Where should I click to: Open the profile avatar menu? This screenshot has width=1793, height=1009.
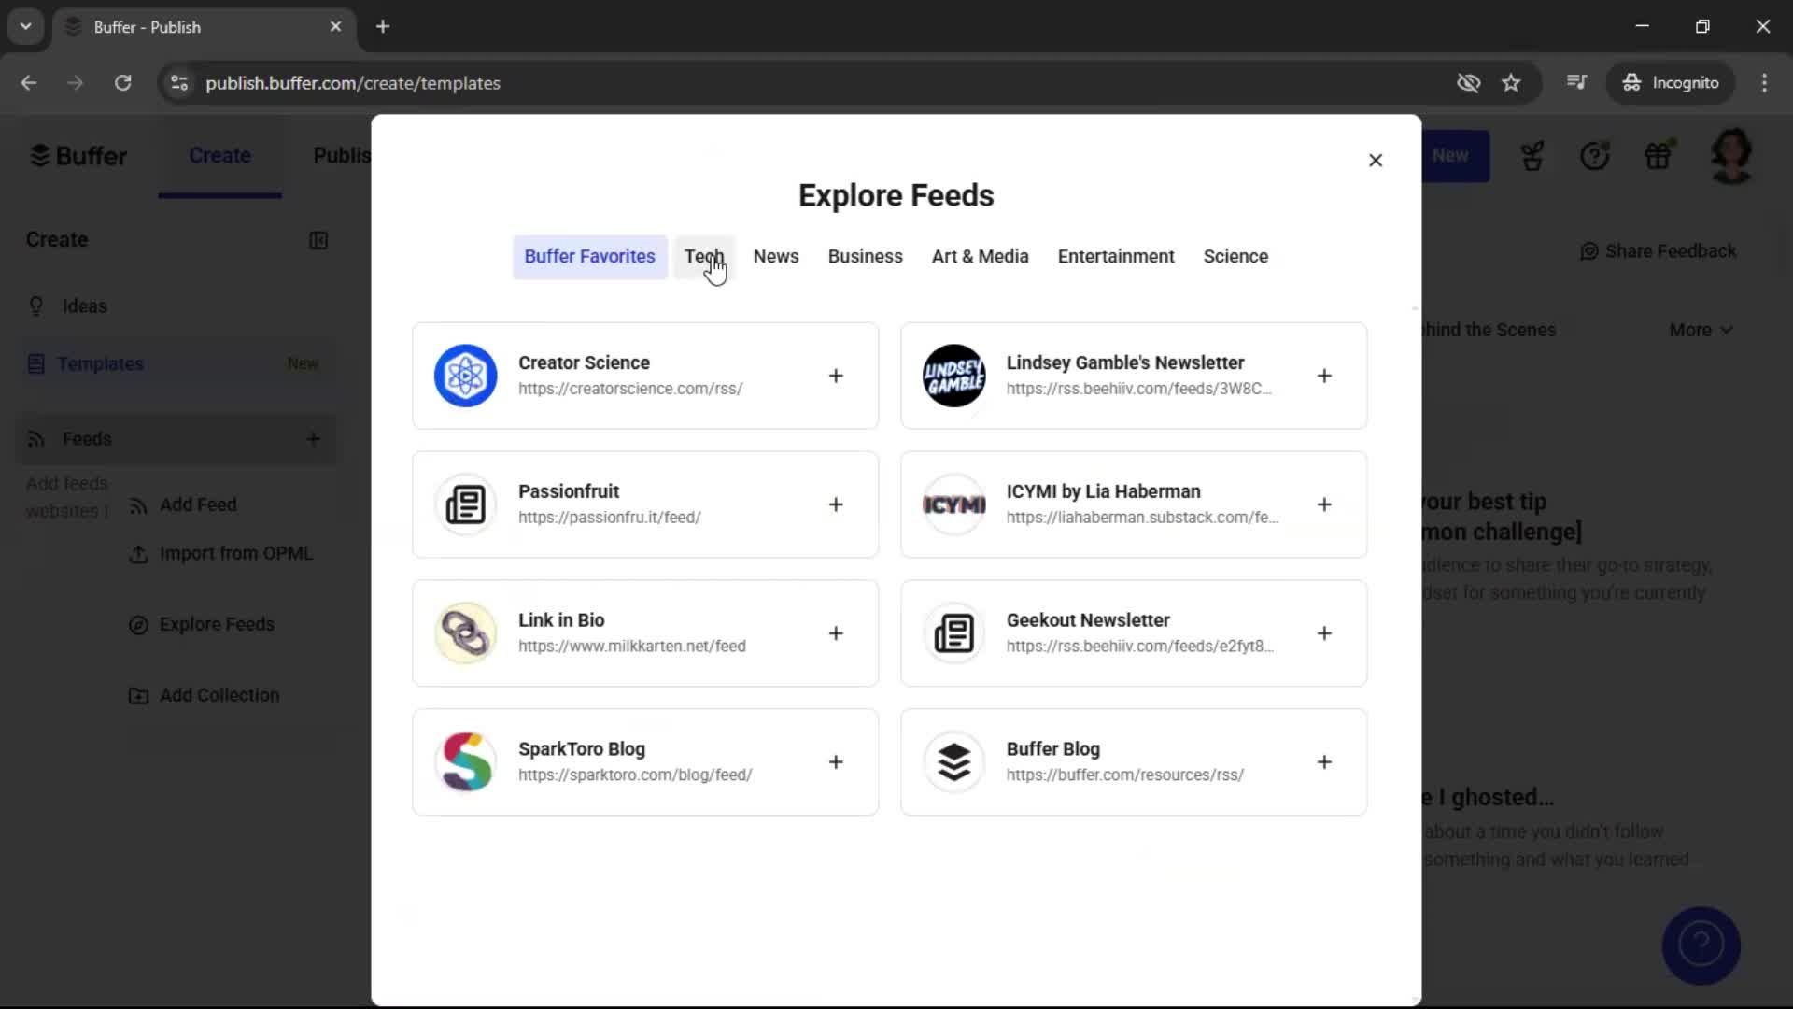tap(1732, 155)
